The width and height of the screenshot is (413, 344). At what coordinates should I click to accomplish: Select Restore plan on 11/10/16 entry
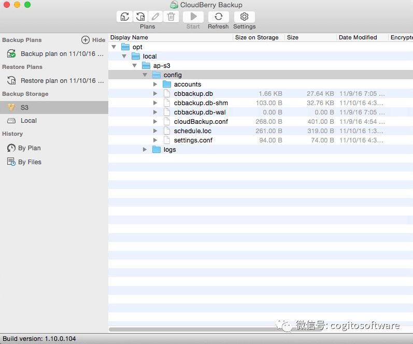[x=54, y=81]
